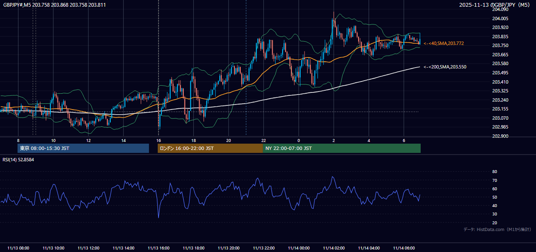536x252 pixels.
Task: Select the NY 22:00-07:00 JST session bar
Action: [342, 148]
